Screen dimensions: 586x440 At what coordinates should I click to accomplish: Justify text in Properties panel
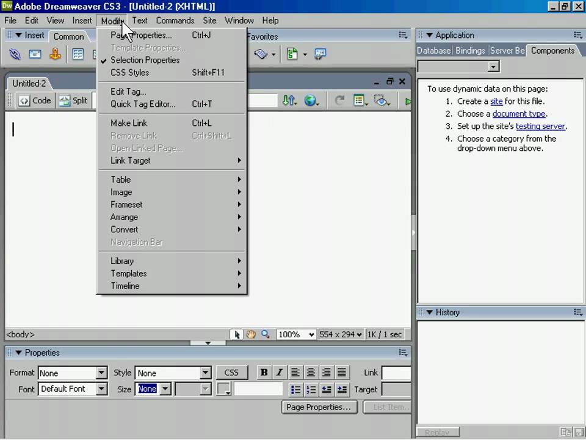(x=342, y=372)
